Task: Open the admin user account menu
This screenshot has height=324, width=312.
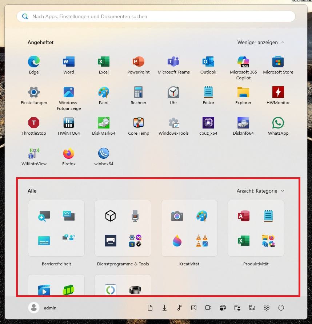Action: [x=43, y=308]
